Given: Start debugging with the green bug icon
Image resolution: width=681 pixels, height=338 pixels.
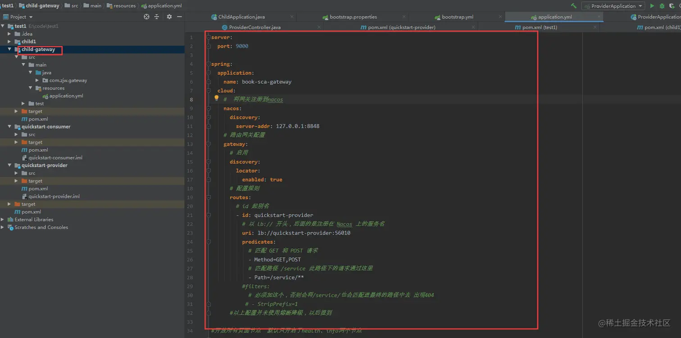Looking at the screenshot, I should click(662, 6).
